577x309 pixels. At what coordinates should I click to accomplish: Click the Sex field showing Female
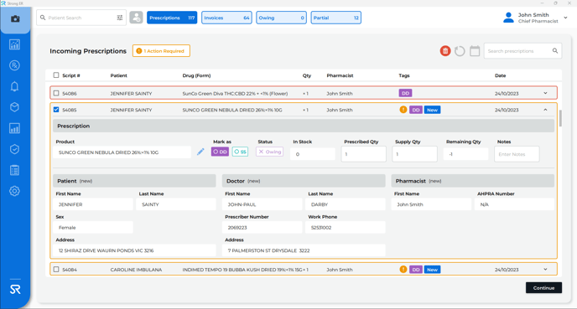(93, 228)
